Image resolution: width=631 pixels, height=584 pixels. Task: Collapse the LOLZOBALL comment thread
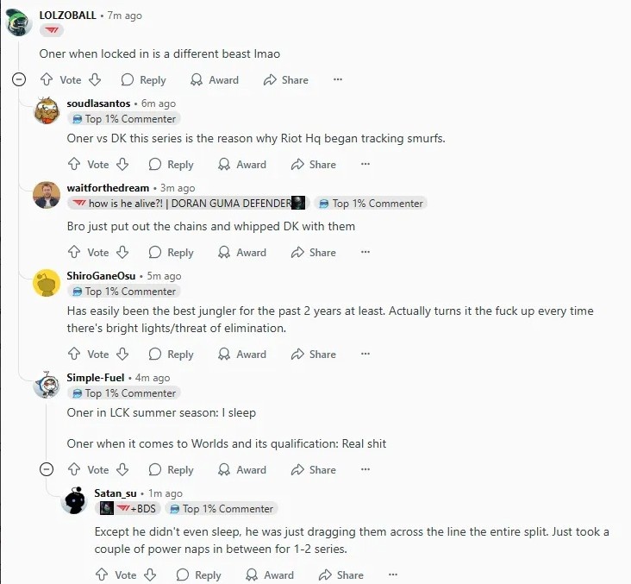point(19,79)
